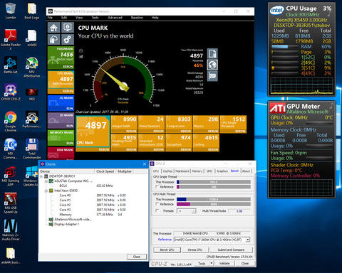Screen dimensions: 342x273
Task: Open the Edit menu in PerformanceTest
Action: click(x=64, y=18)
